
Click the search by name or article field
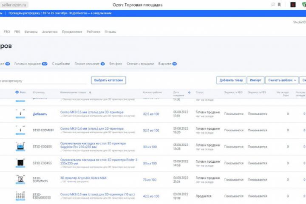point(43,81)
